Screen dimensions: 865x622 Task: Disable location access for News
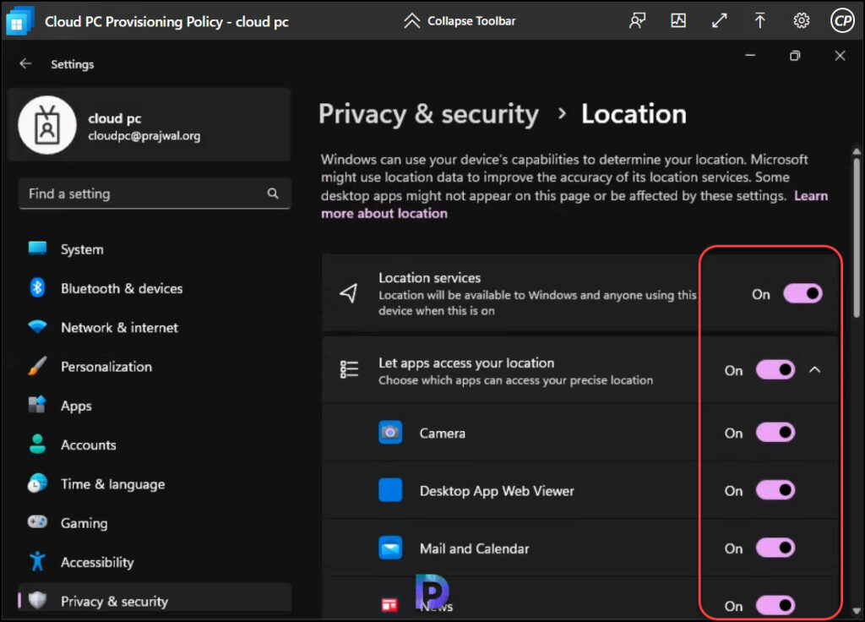click(x=775, y=605)
